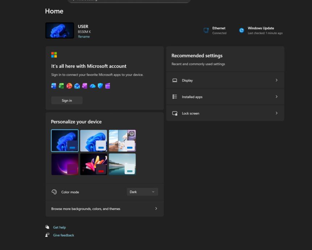
Task: Click the Outlook app icon
Action: coord(77,86)
